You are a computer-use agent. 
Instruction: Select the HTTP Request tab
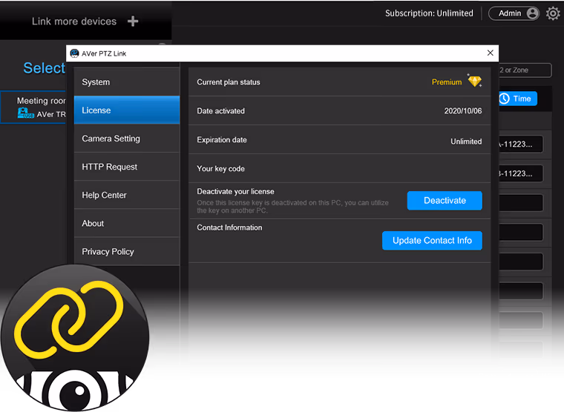[126, 167]
